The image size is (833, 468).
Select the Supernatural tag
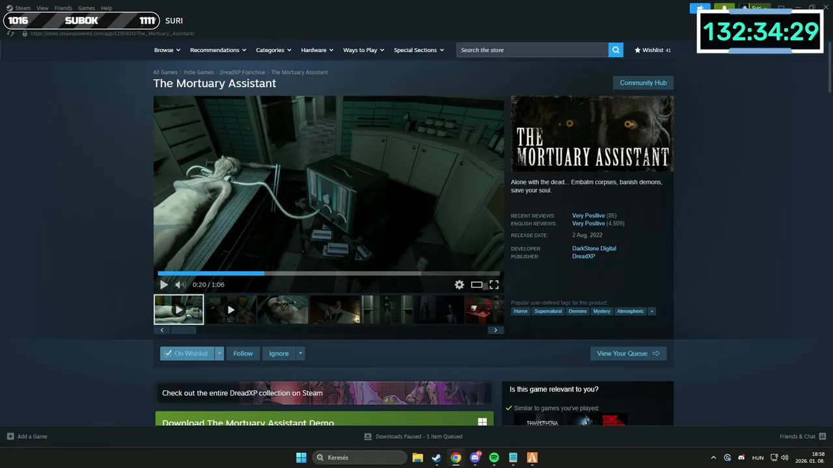pos(548,311)
